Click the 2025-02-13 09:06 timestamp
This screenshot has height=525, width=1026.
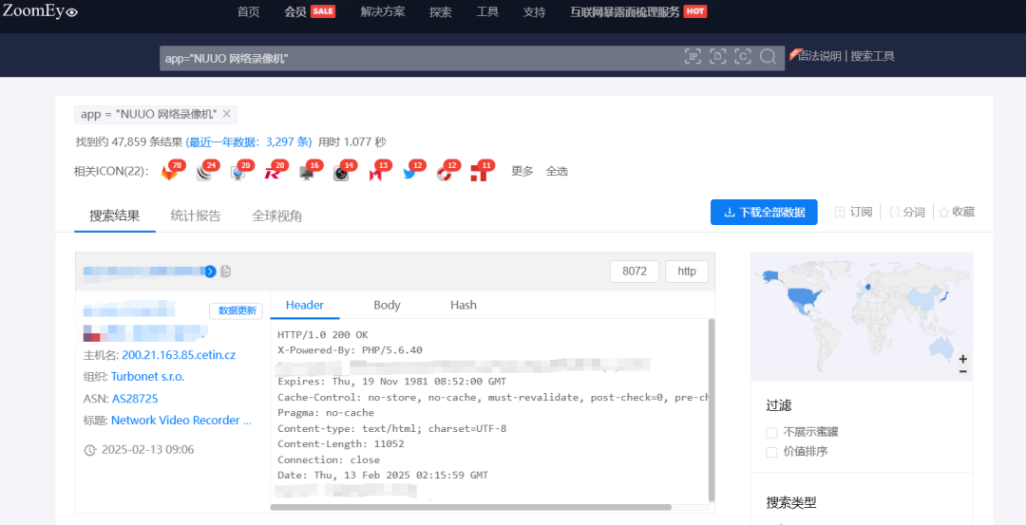pos(148,450)
